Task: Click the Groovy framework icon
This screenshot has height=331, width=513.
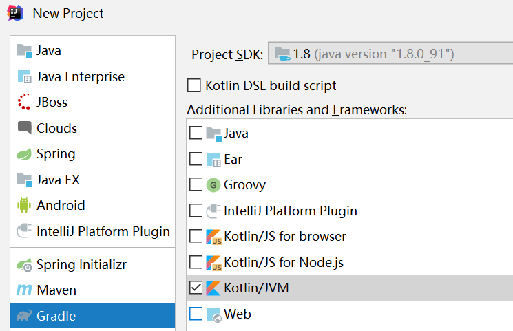Action: coord(213,184)
